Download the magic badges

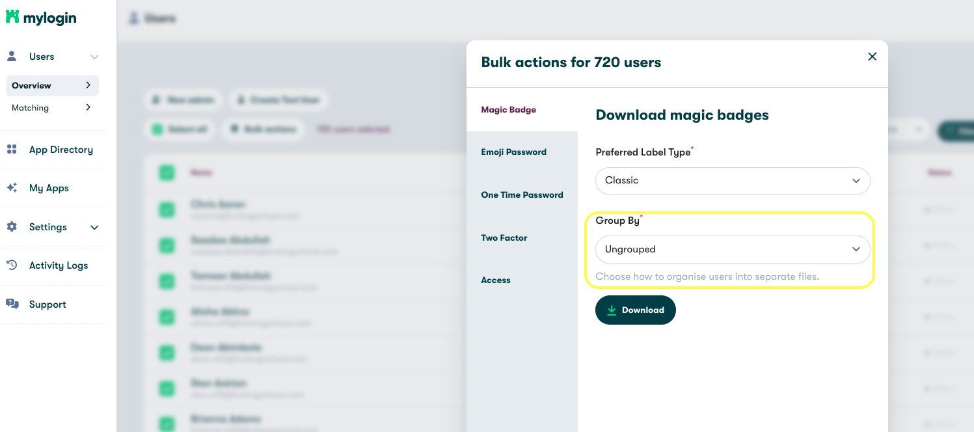pyautogui.click(x=635, y=310)
